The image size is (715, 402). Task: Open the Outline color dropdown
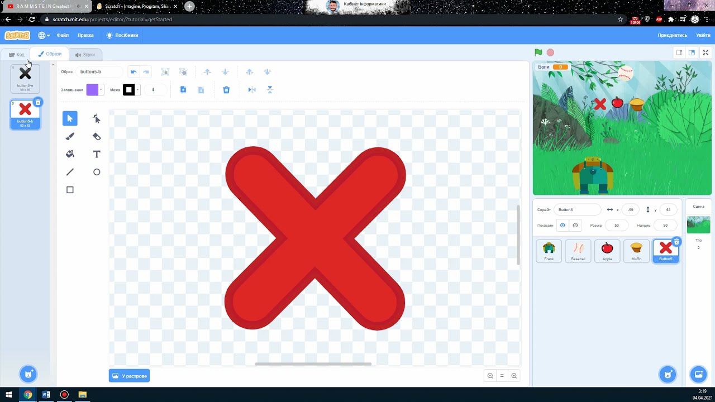tap(137, 90)
